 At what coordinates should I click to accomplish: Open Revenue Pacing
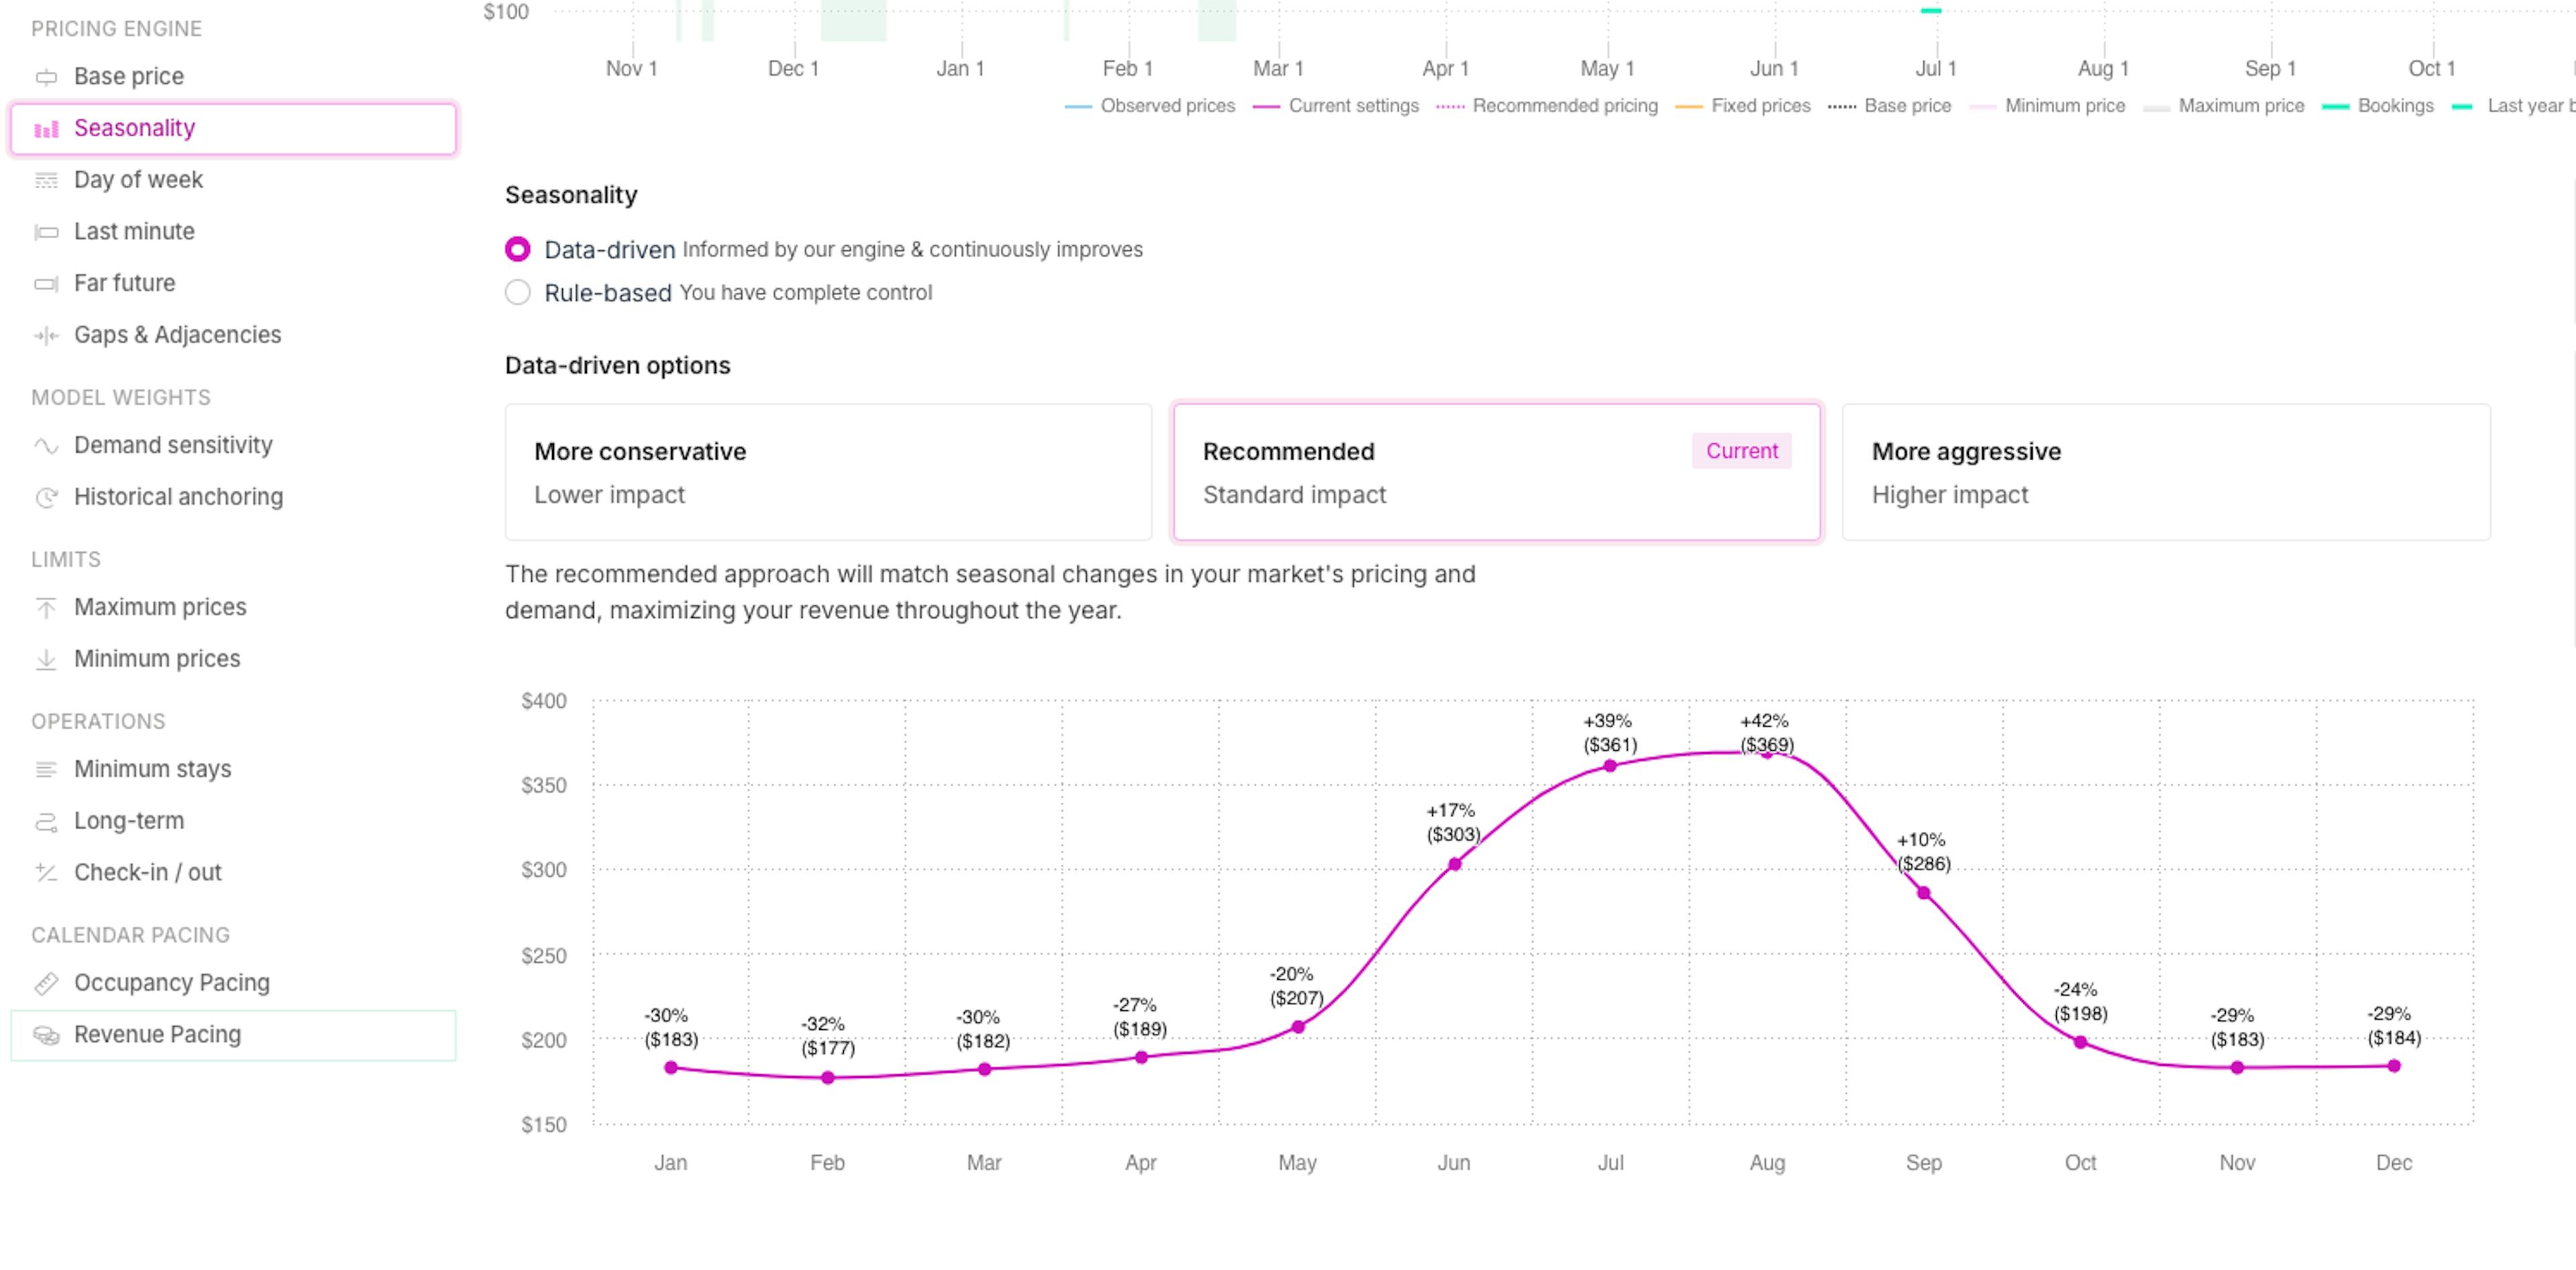[233, 1035]
